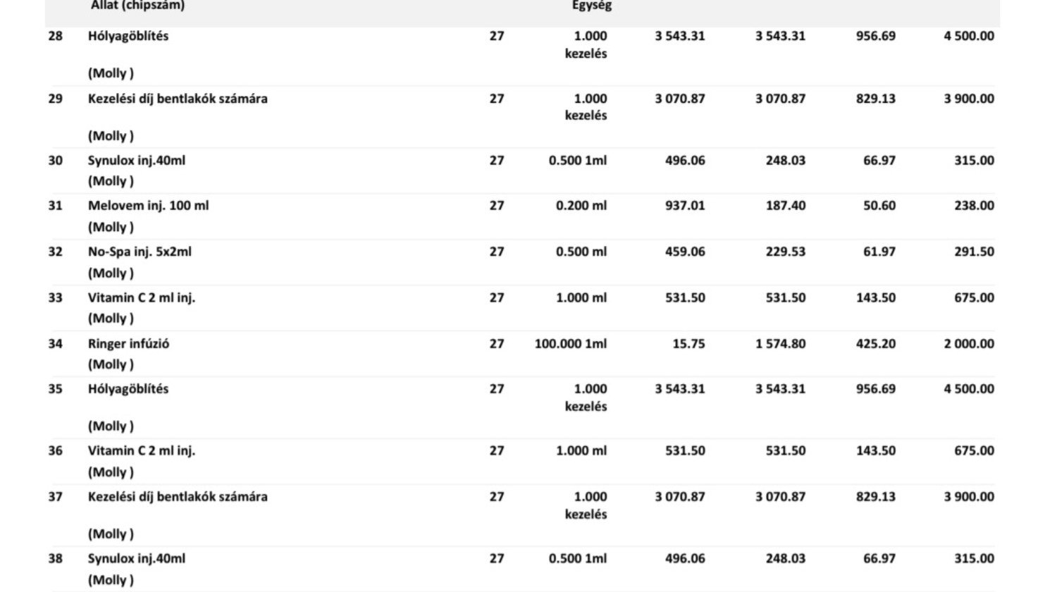Select the 1 574.80 net amount
1057x592 pixels.
tap(780, 344)
